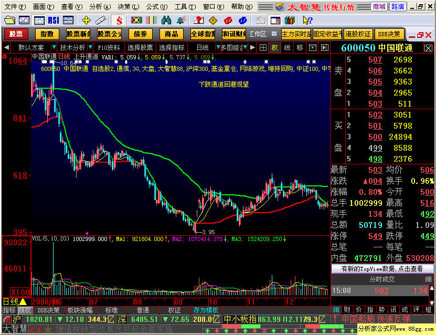Toggle the 指标 indicator button at bottom
Viewport: 436px width, 335px height.
(9, 310)
